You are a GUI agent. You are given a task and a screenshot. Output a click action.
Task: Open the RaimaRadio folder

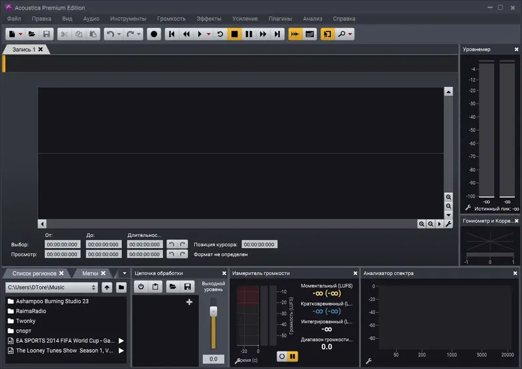27,311
